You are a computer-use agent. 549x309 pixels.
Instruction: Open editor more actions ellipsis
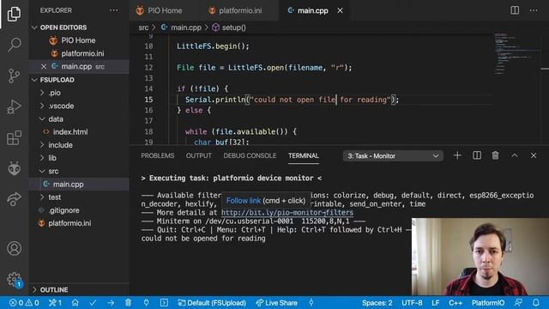point(534,10)
